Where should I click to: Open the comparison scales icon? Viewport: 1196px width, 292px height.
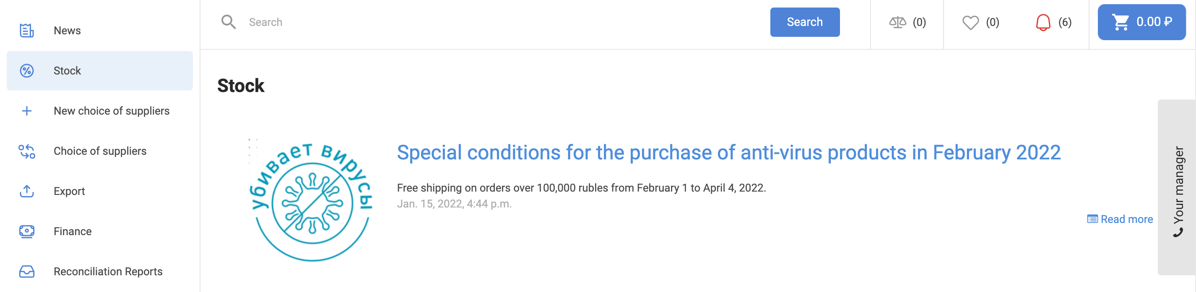point(897,22)
